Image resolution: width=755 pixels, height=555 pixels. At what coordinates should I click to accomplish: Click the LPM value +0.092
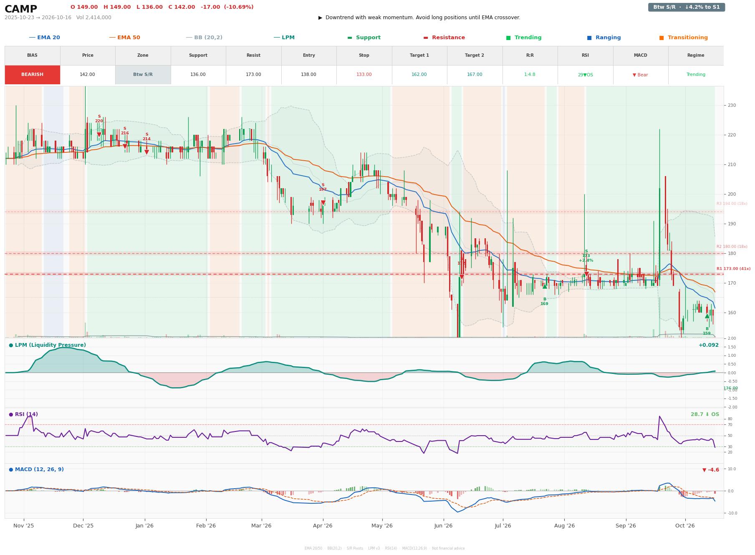tap(709, 345)
